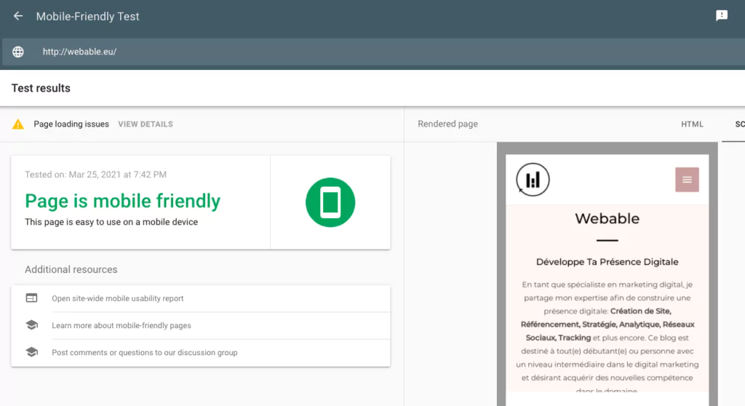Image resolution: width=745 pixels, height=406 pixels.
Task: Open site-wide mobile usability report
Action: coord(118,298)
